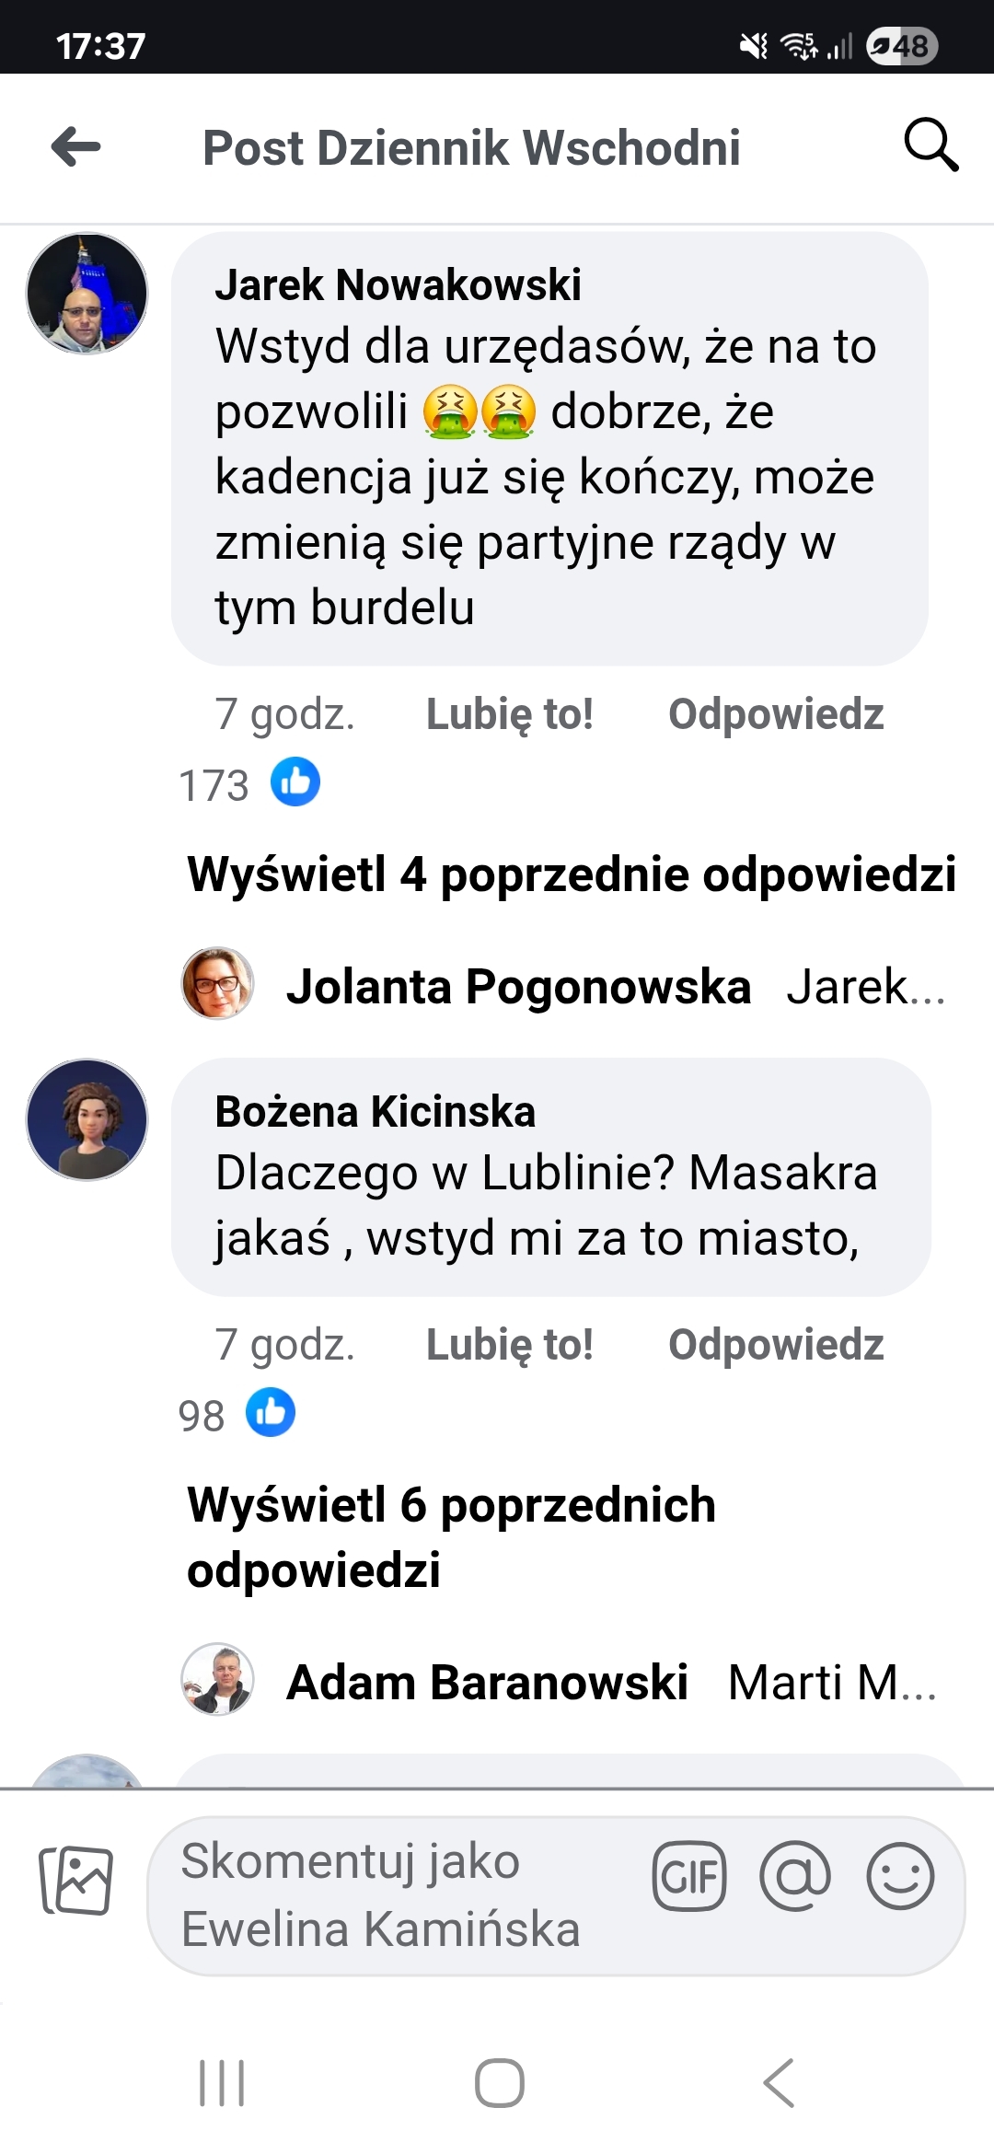The image size is (994, 2154).
Task: Tap the @ mention icon
Action: coord(795,1876)
